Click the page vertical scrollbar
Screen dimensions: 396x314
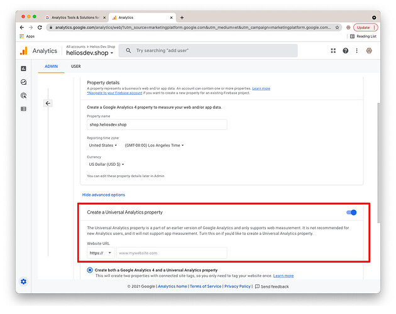378,163
